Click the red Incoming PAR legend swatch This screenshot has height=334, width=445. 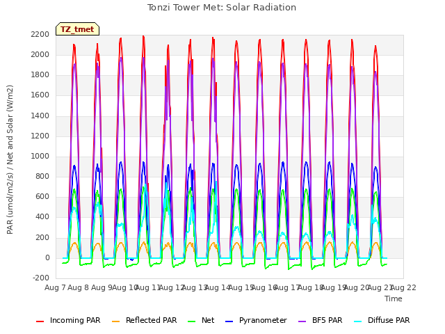(40, 321)
